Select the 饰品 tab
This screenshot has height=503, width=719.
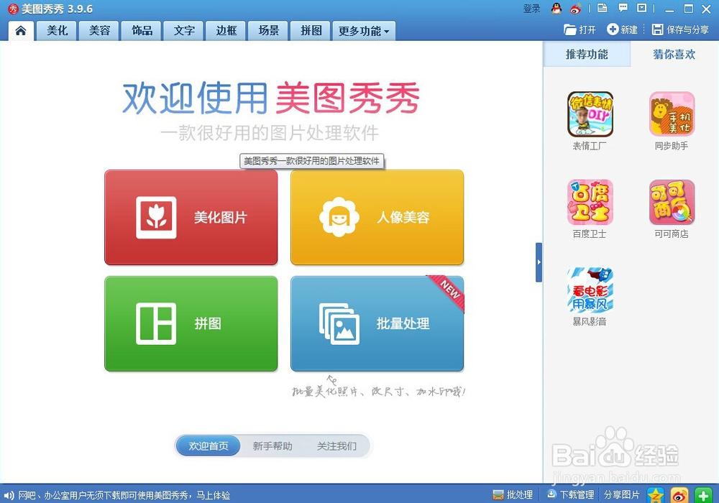(142, 31)
